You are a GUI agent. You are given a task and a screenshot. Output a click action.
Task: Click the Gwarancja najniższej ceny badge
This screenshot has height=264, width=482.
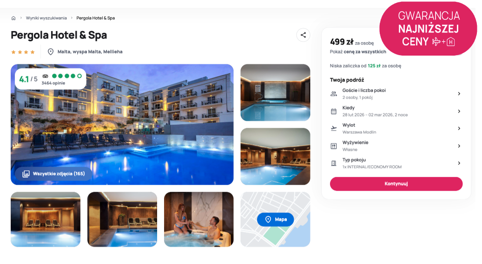[428, 28]
